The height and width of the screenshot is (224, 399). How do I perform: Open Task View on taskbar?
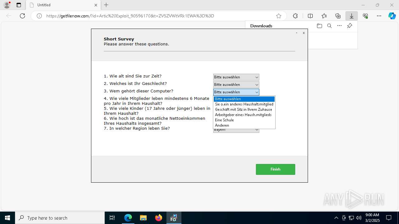[x=112, y=218]
